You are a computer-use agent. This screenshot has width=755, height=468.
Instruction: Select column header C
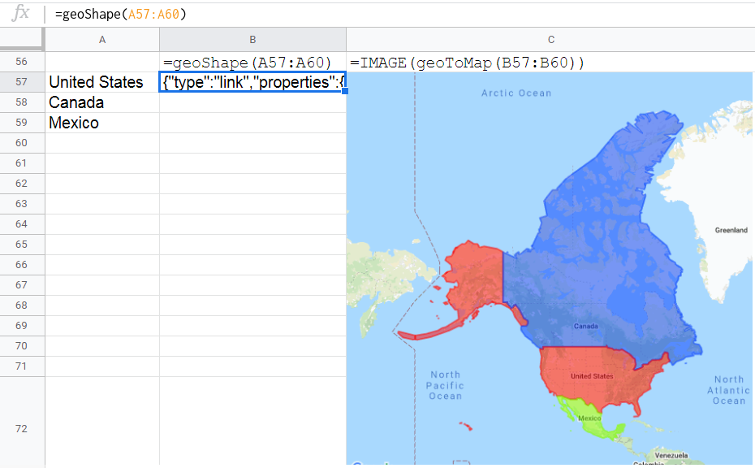point(551,38)
